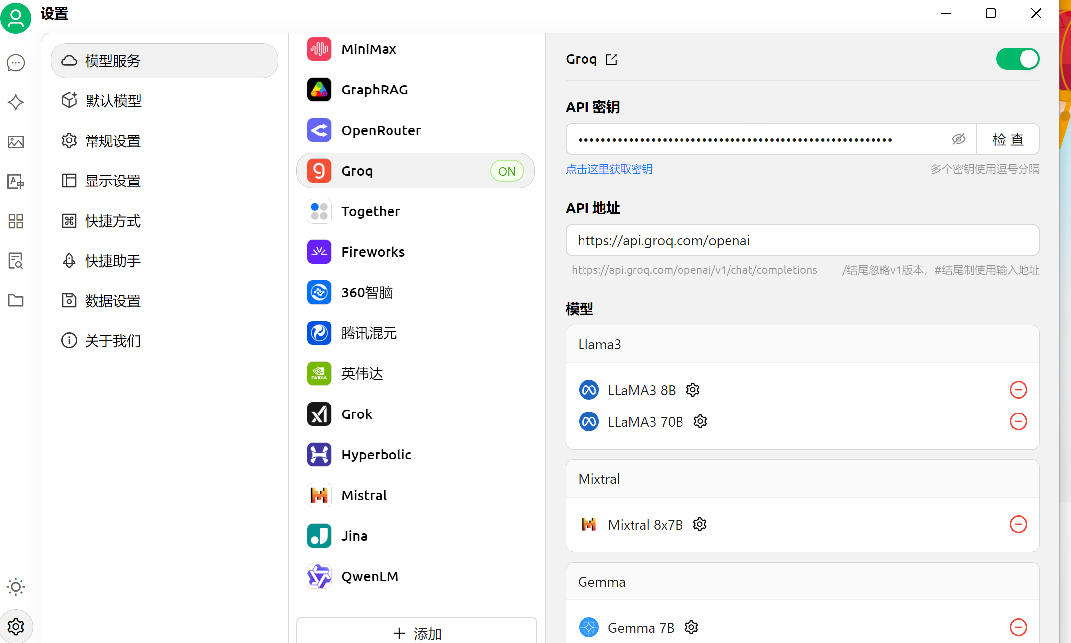Reveal the API key with the eye icon
Viewport: 1071px width, 643px height.
click(958, 139)
